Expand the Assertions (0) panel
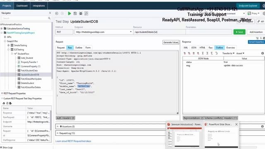The image size is (265, 149). click(58, 127)
